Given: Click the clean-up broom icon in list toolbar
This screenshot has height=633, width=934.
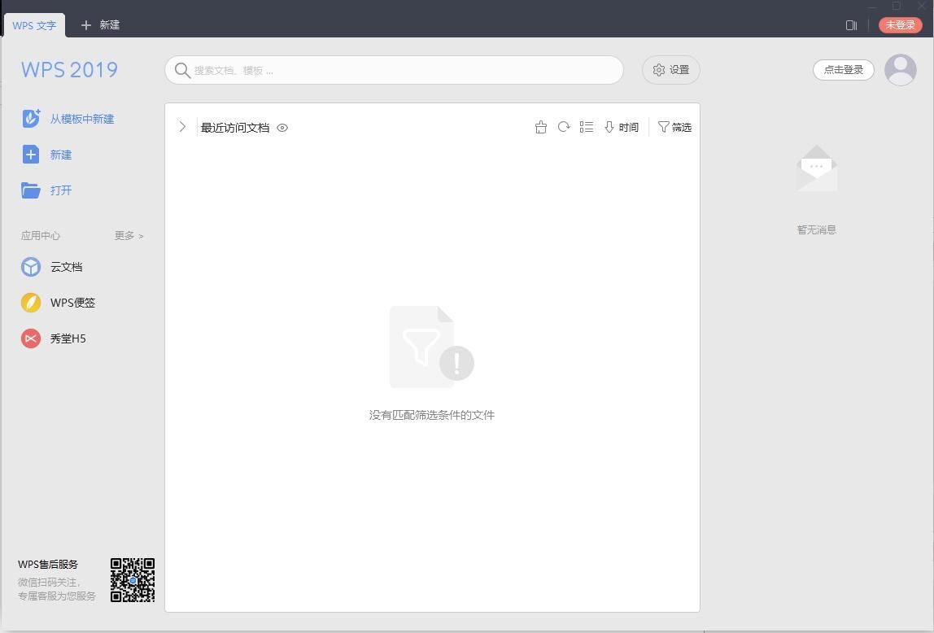Looking at the screenshot, I should [541, 127].
